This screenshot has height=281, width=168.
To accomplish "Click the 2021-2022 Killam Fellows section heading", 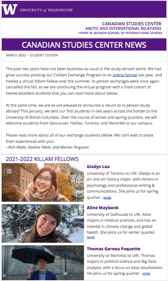I will pyautogui.click(x=42, y=159).
